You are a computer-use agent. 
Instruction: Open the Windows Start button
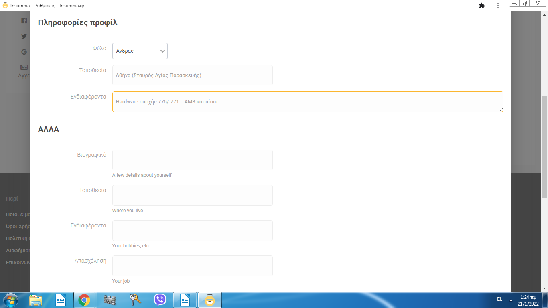tap(10, 300)
